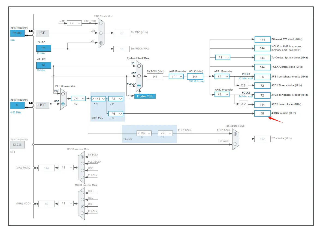Screen dimensions: 317x227
Task: Open the Cortex System timer /1 dropdown
Action: pyautogui.click(x=223, y=57)
